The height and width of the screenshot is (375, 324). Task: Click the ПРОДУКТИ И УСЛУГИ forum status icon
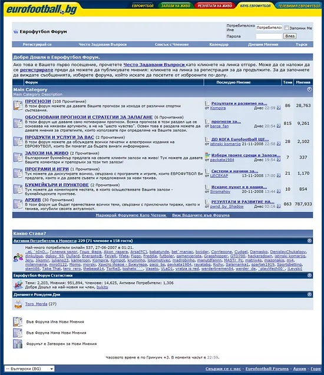click(x=18, y=141)
